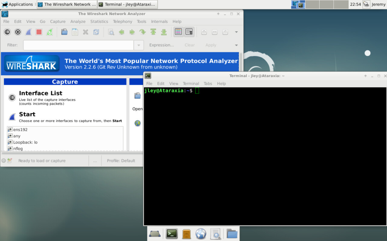
Task: Launch terminal emulator from bottom dock
Action: (x=172, y=233)
